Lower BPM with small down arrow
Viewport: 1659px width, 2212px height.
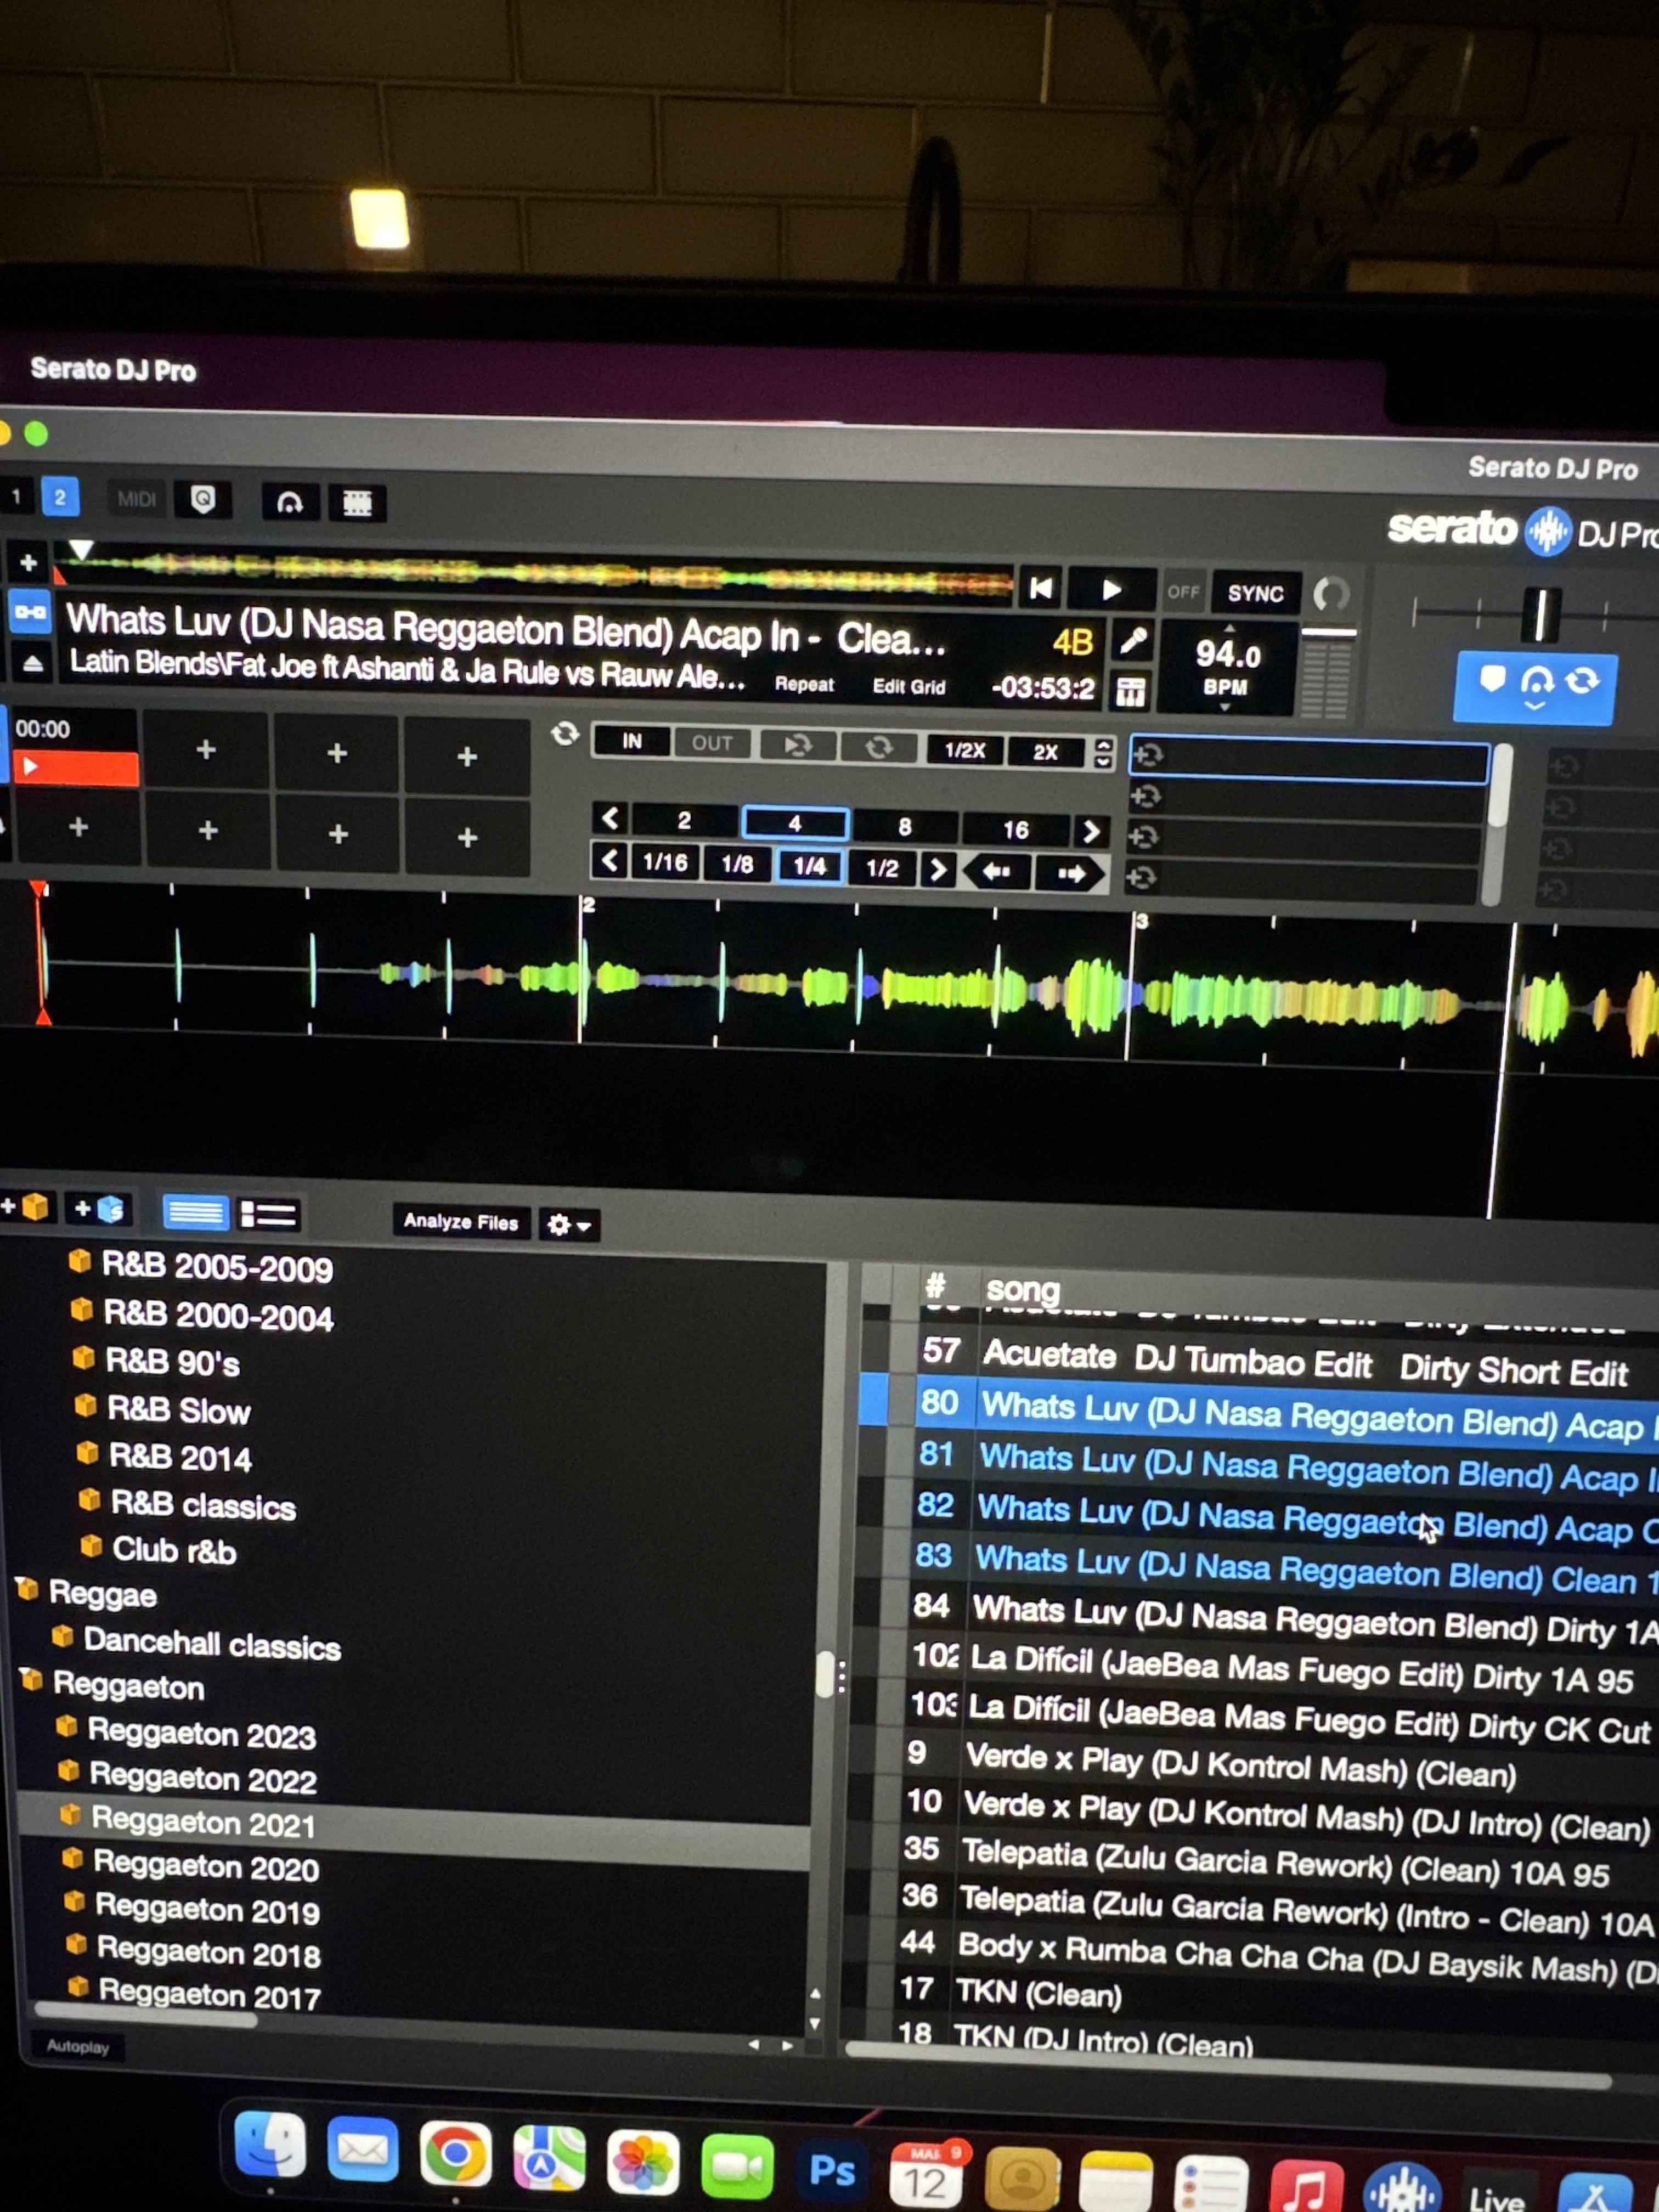[1225, 708]
